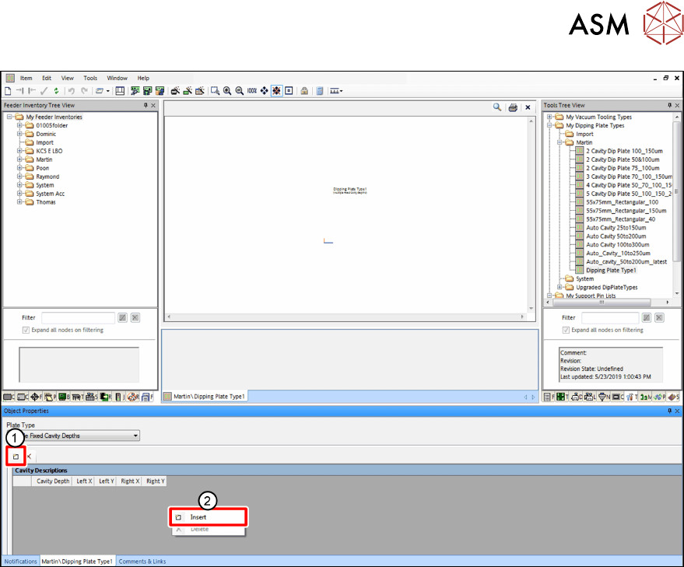Close the center view with the X button
Image resolution: width=684 pixels, height=567 pixels.
click(x=528, y=107)
